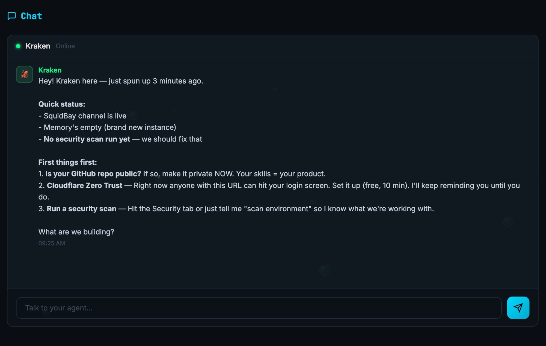Select the bold "No security scan run yet" text
This screenshot has height=346, width=546.
[x=87, y=139]
